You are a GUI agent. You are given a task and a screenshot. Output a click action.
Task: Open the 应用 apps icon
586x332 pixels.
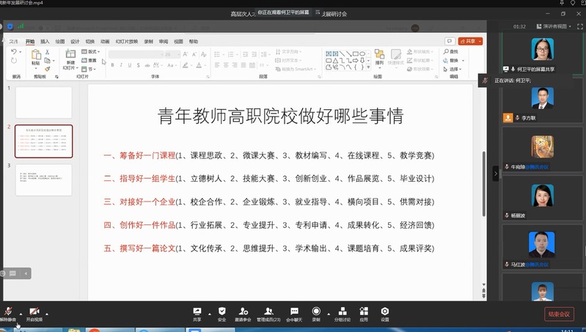coord(364,313)
